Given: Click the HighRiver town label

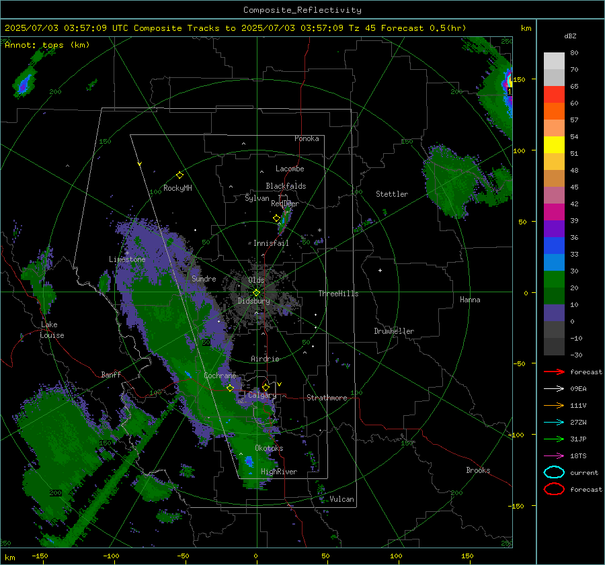Looking at the screenshot, I should [x=279, y=472].
